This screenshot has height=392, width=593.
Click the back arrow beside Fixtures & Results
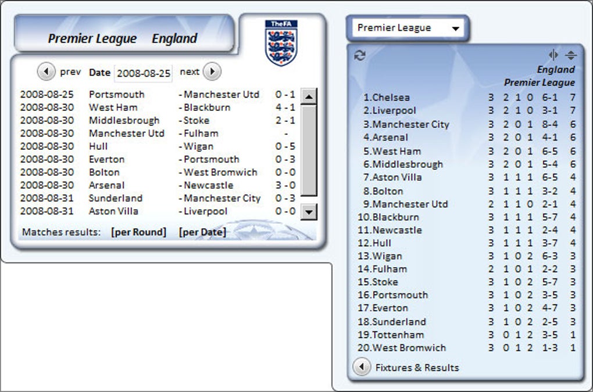tap(362, 367)
